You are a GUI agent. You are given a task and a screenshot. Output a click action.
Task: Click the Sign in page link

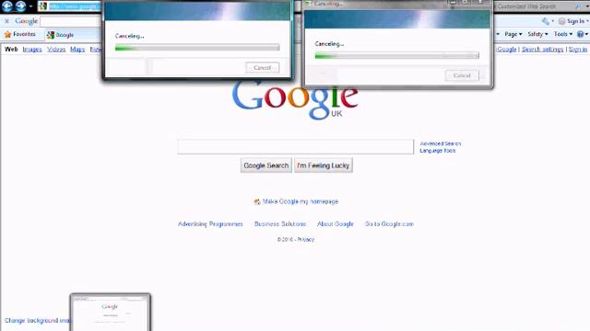pyautogui.click(x=578, y=49)
